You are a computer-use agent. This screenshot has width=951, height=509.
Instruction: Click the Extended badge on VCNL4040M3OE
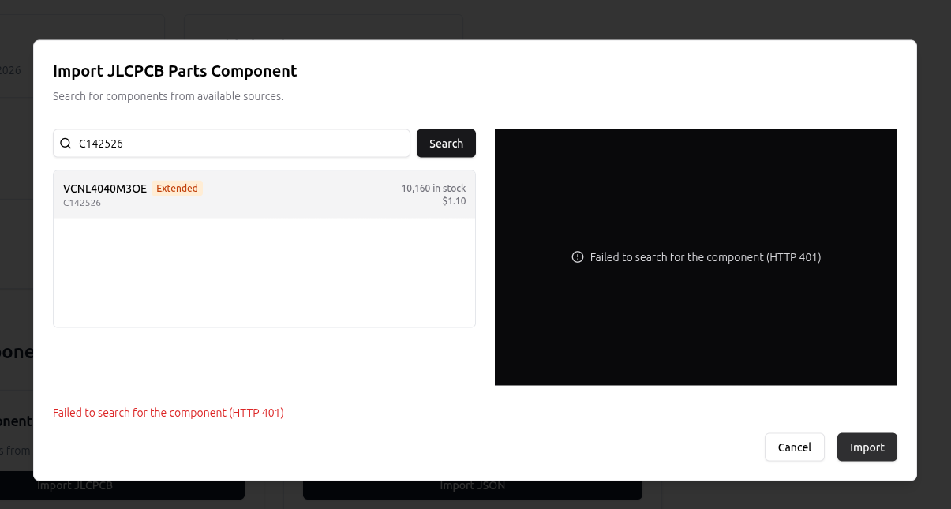tap(178, 189)
